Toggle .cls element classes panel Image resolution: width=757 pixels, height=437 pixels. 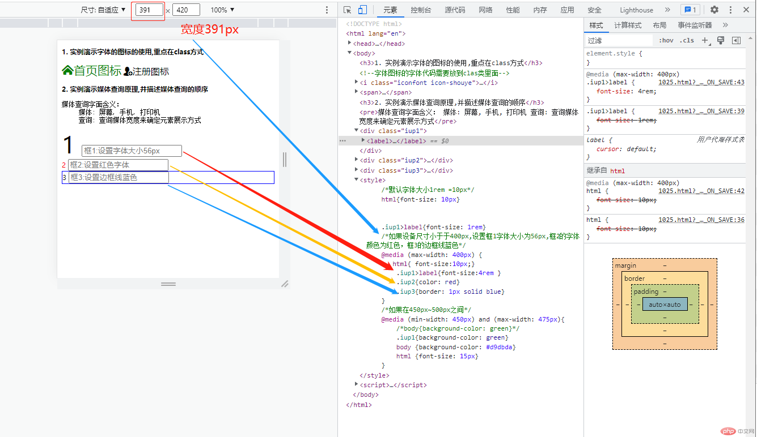tap(687, 40)
